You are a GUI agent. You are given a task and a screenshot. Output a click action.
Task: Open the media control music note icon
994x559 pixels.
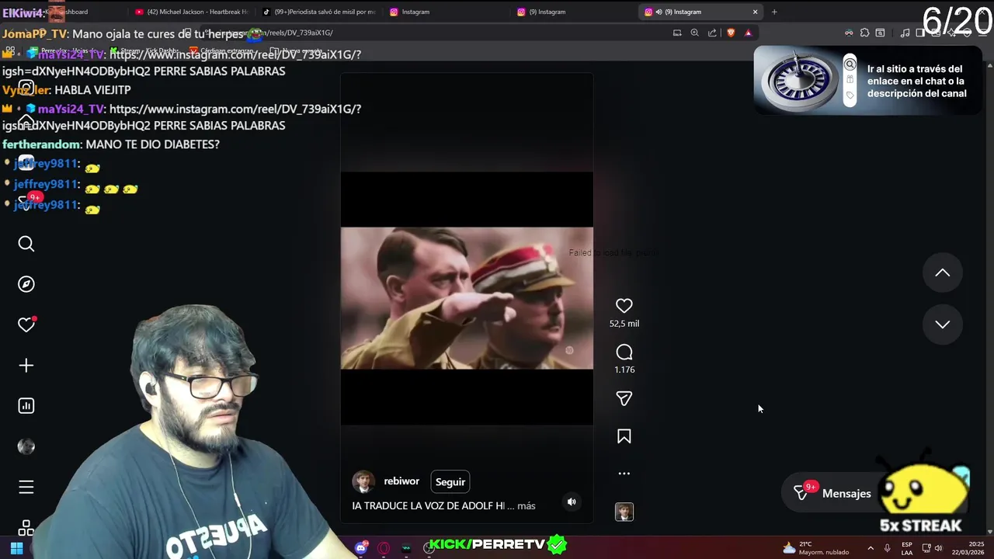point(905,33)
